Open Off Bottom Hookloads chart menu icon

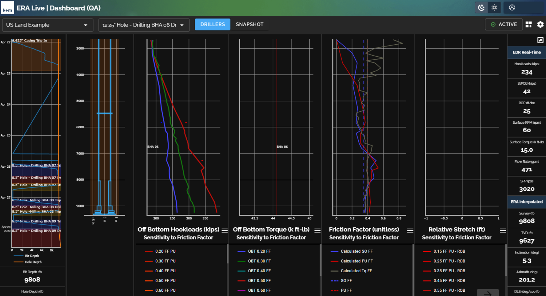[225, 230]
